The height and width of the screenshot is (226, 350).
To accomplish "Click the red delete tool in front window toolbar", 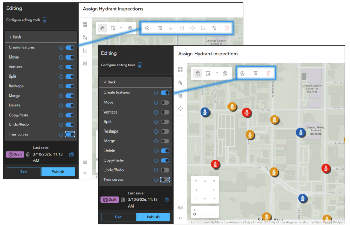I will (x=269, y=73).
